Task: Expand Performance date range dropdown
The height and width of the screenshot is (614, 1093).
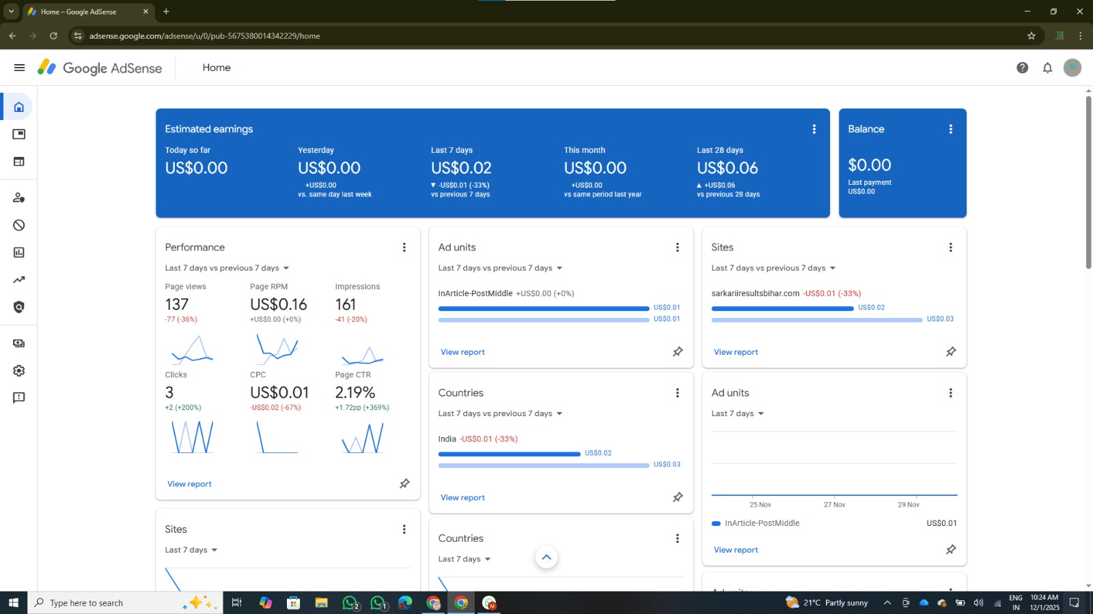Action: coord(227,268)
